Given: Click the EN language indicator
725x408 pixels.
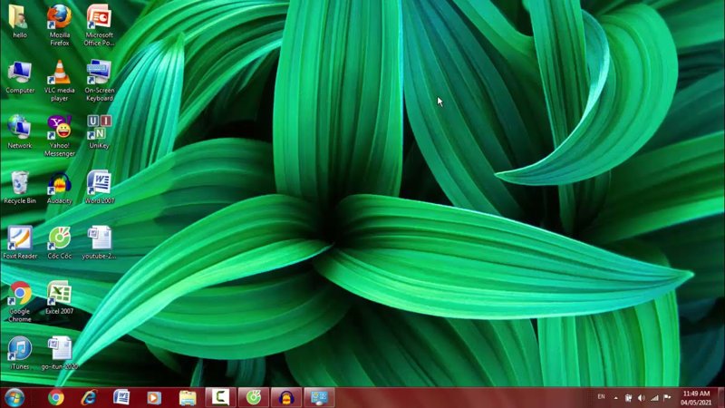Looking at the screenshot, I should tap(601, 396).
